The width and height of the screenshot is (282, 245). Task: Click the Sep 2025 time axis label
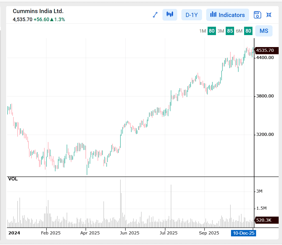tap(209, 233)
